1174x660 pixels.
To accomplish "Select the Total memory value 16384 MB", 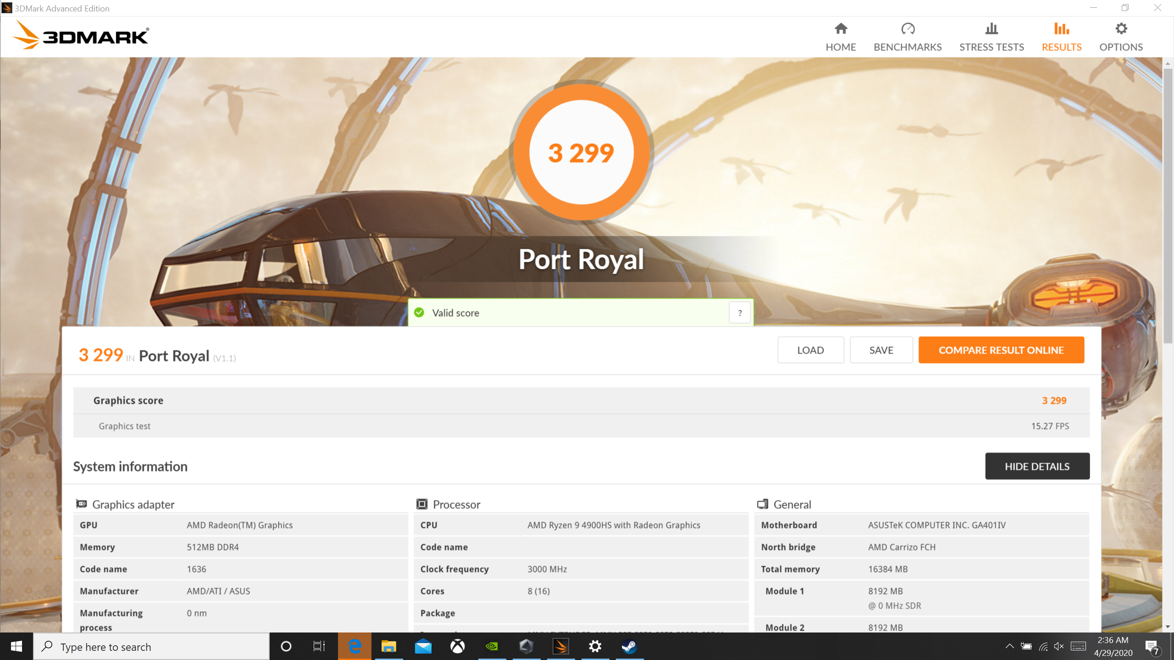I will pyautogui.click(x=888, y=569).
